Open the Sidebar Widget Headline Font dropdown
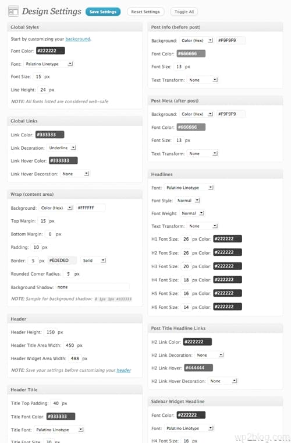Viewport: 291px width, 443px height. tap(189, 428)
